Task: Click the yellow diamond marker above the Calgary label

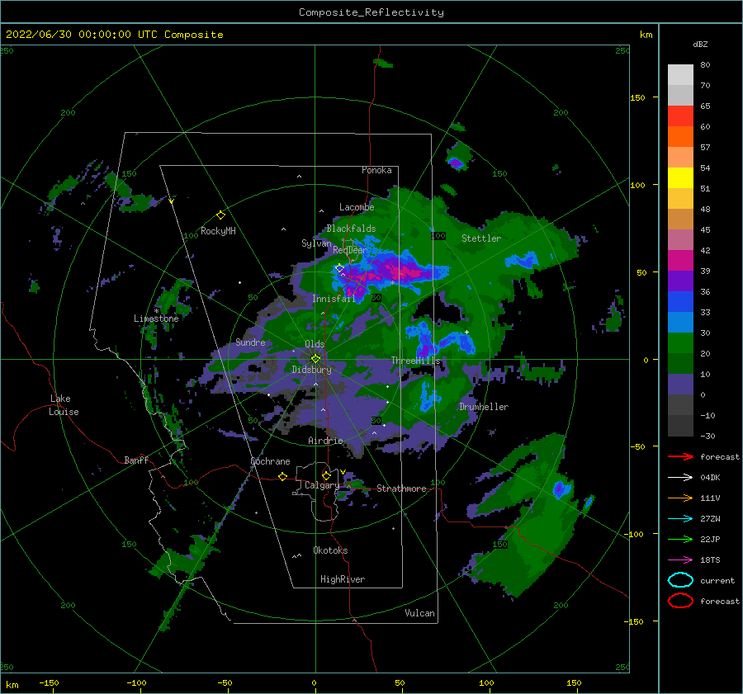Action: pyautogui.click(x=326, y=475)
